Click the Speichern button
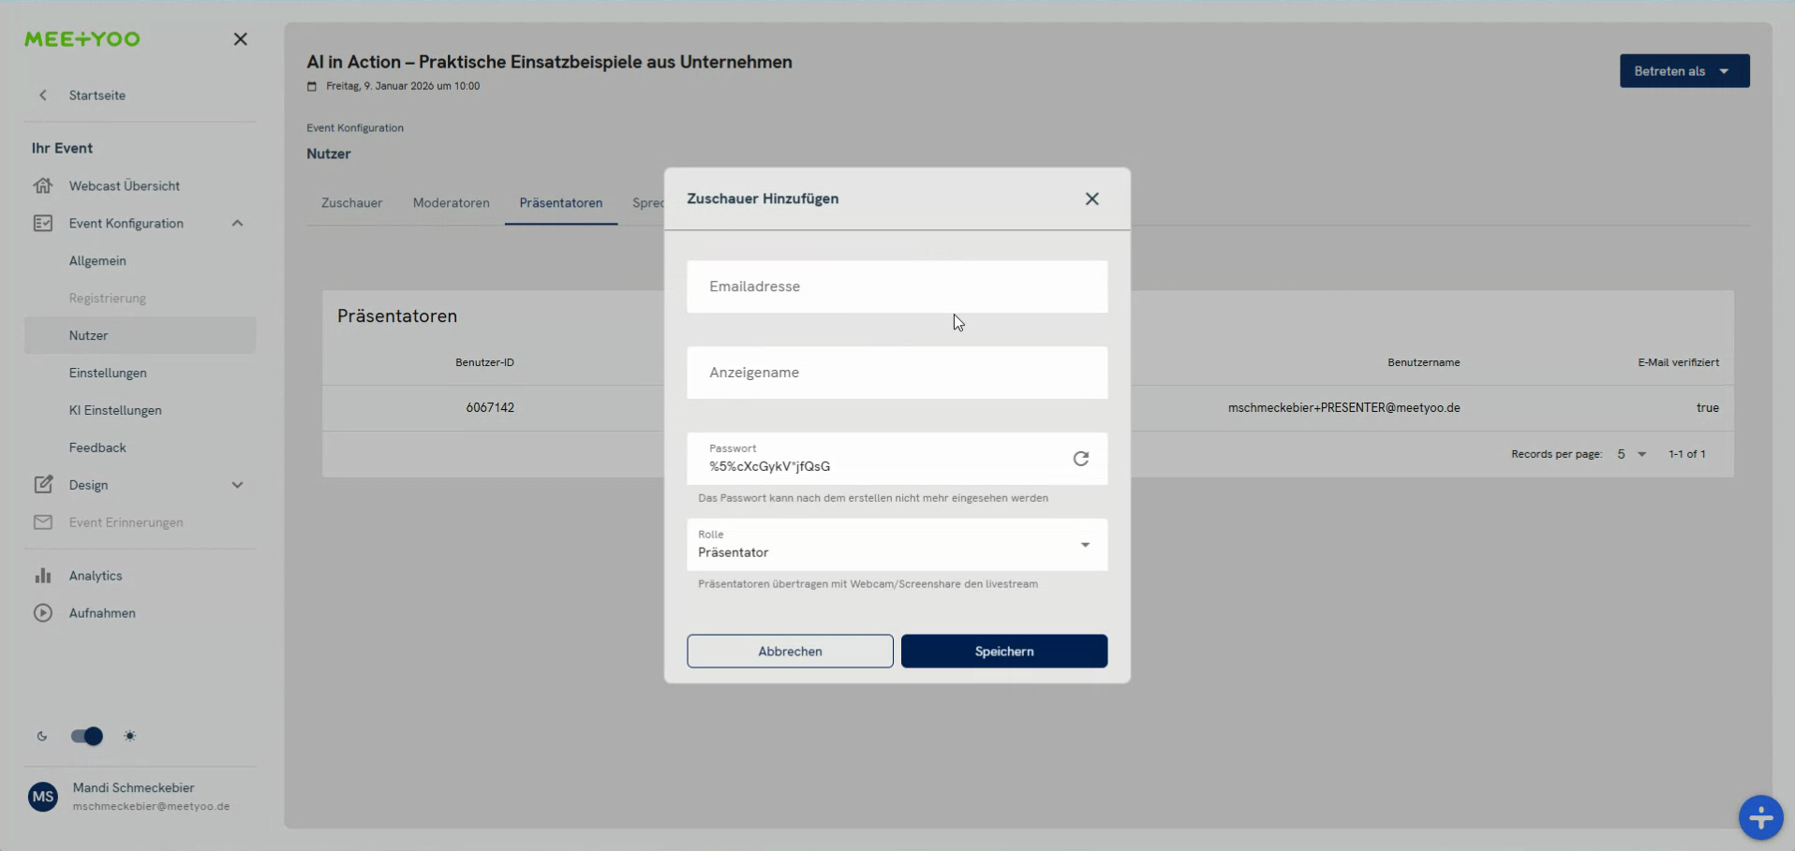The width and height of the screenshot is (1795, 851). point(1003,651)
